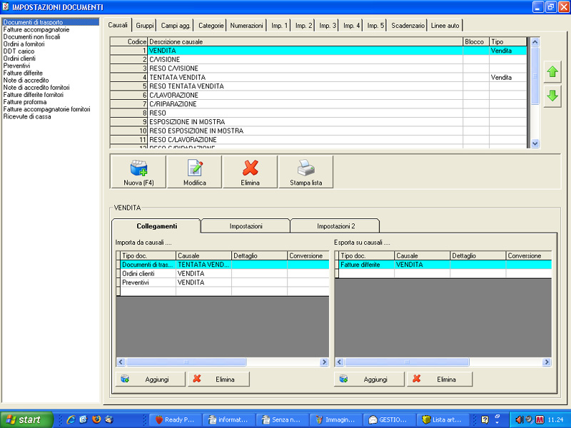
Task: Select the TENTATA VENDITA row in causali table
Action: (177, 77)
